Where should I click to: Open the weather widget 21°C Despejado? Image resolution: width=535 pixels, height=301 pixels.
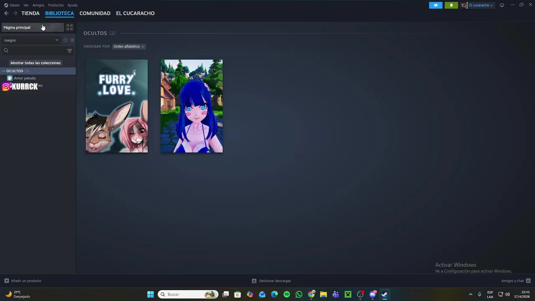coord(18,294)
